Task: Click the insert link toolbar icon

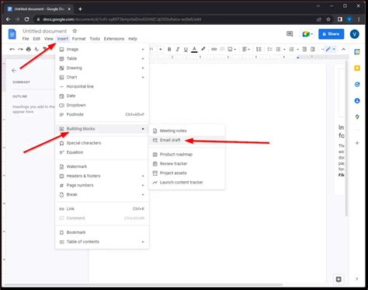Action: point(214,49)
